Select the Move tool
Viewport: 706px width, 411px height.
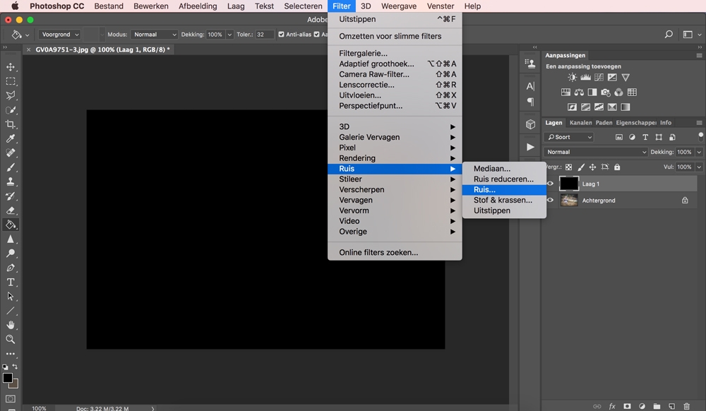[x=11, y=66]
